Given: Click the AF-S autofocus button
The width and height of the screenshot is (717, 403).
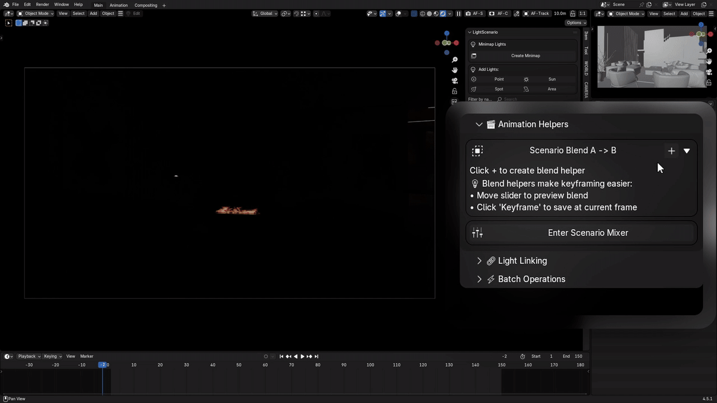Looking at the screenshot, I should tap(474, 13).
